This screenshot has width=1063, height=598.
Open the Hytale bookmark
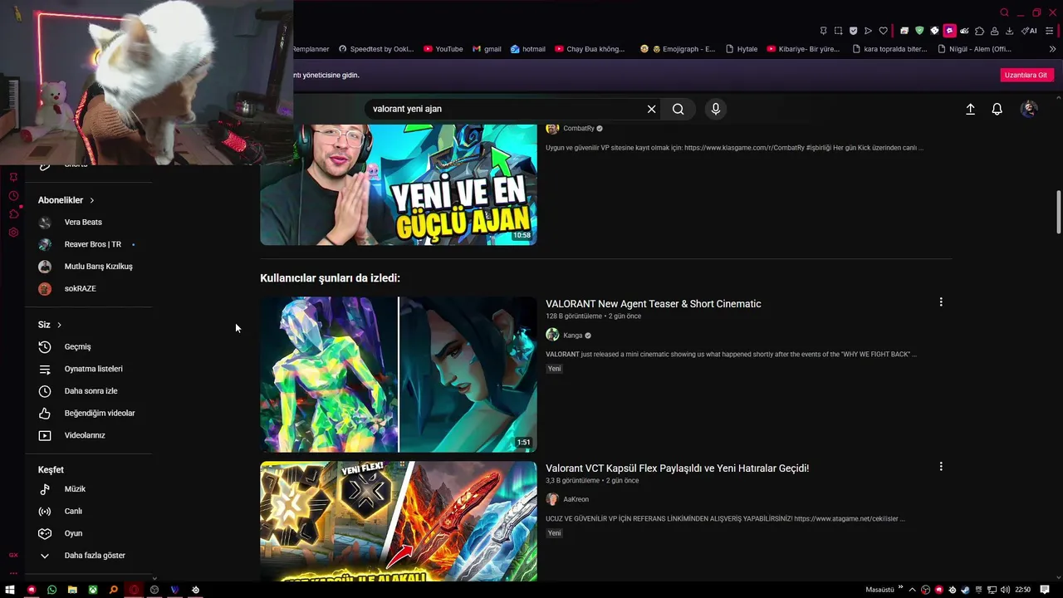pos(742,49)
